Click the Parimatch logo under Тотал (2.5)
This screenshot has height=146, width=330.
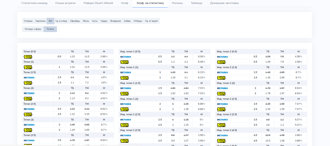(28, 114)
